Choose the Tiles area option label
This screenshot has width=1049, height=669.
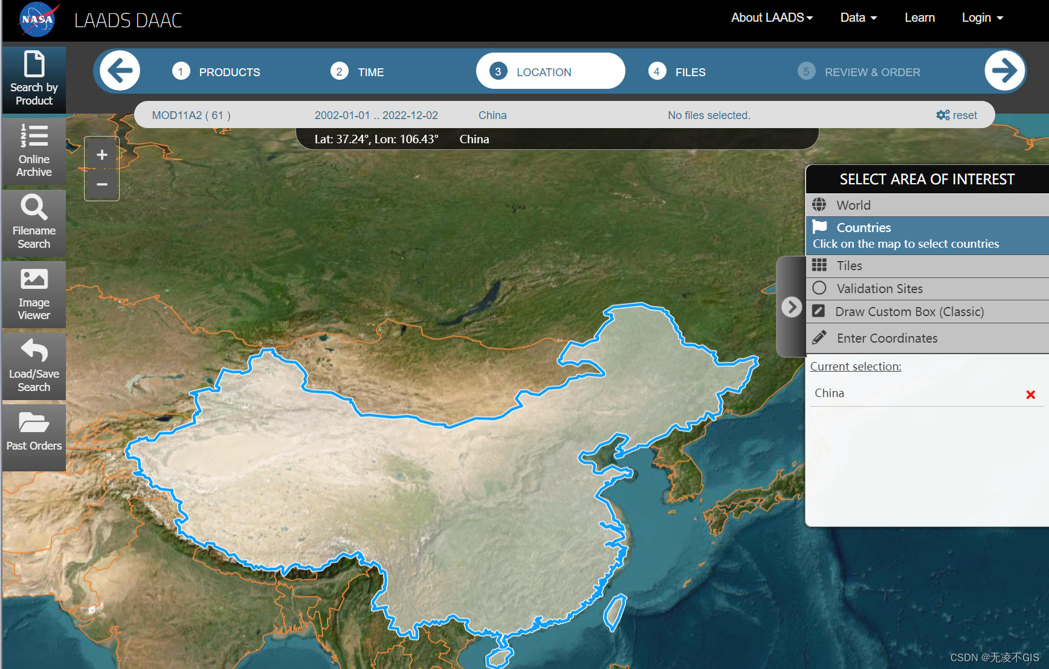[849, 265]
